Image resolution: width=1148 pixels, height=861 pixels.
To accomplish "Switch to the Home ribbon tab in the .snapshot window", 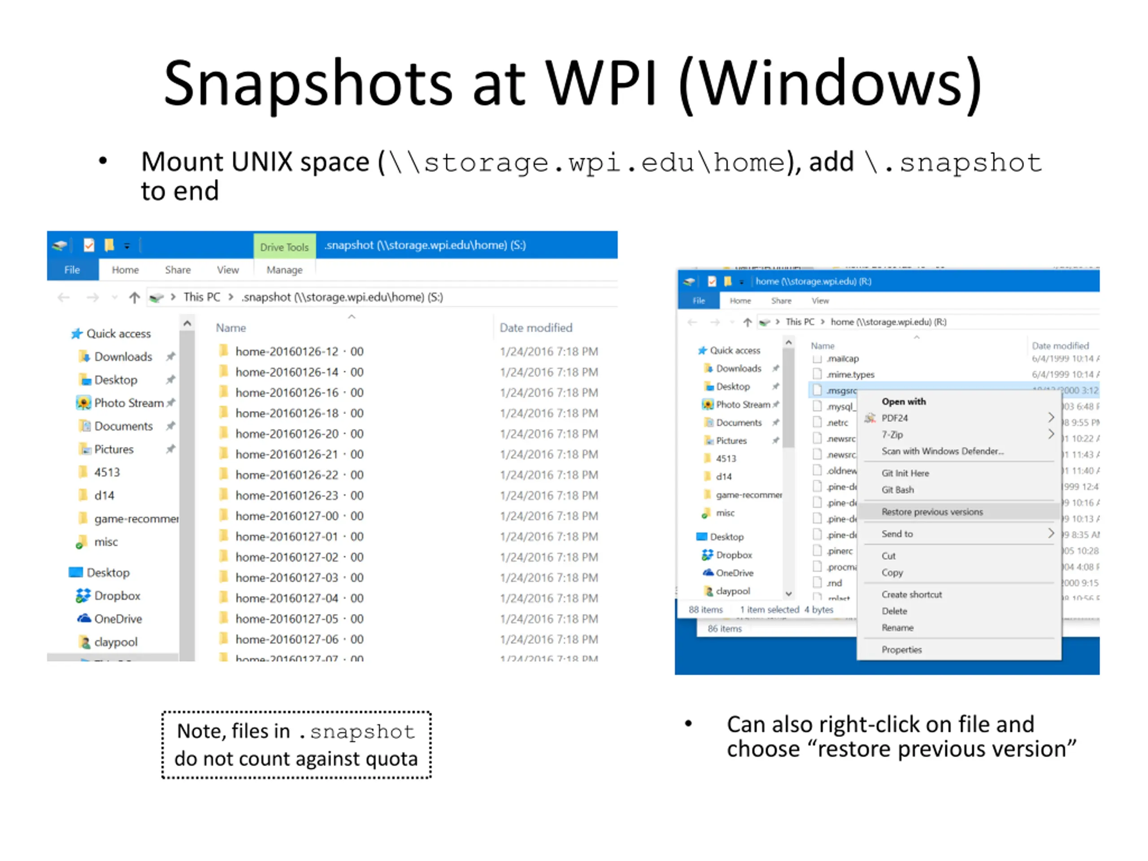I will click(x=125, y=270).
